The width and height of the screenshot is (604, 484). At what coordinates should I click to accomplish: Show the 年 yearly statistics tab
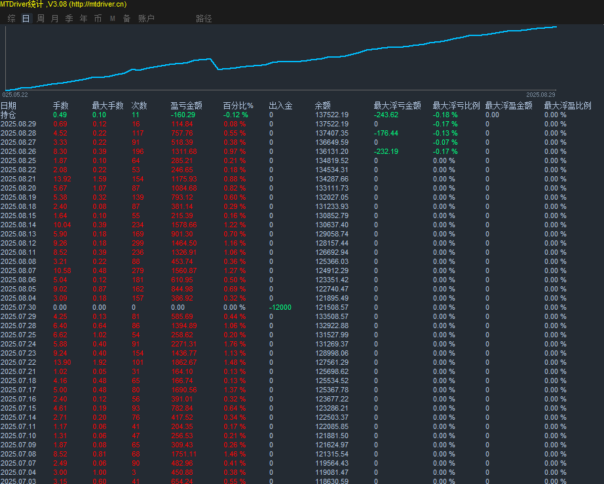click(x=83, y=18)
